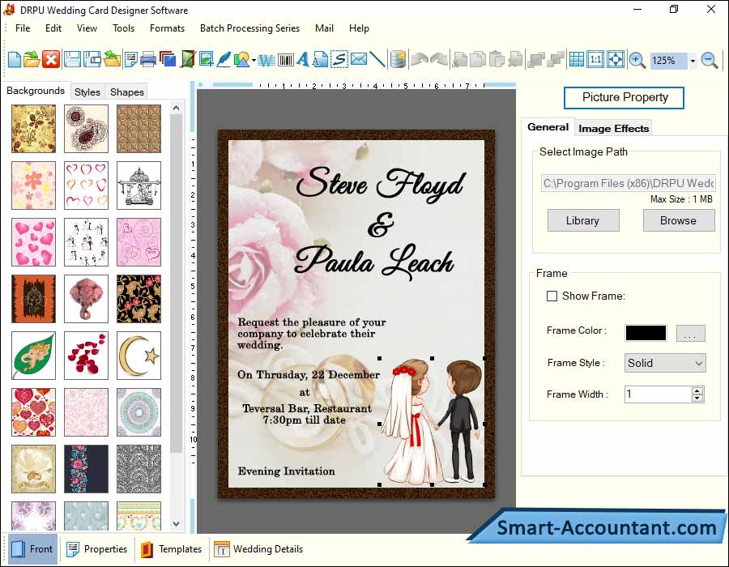Open the View menu
This screenshot has width=729, height=567.
click(x=87, y=28)
